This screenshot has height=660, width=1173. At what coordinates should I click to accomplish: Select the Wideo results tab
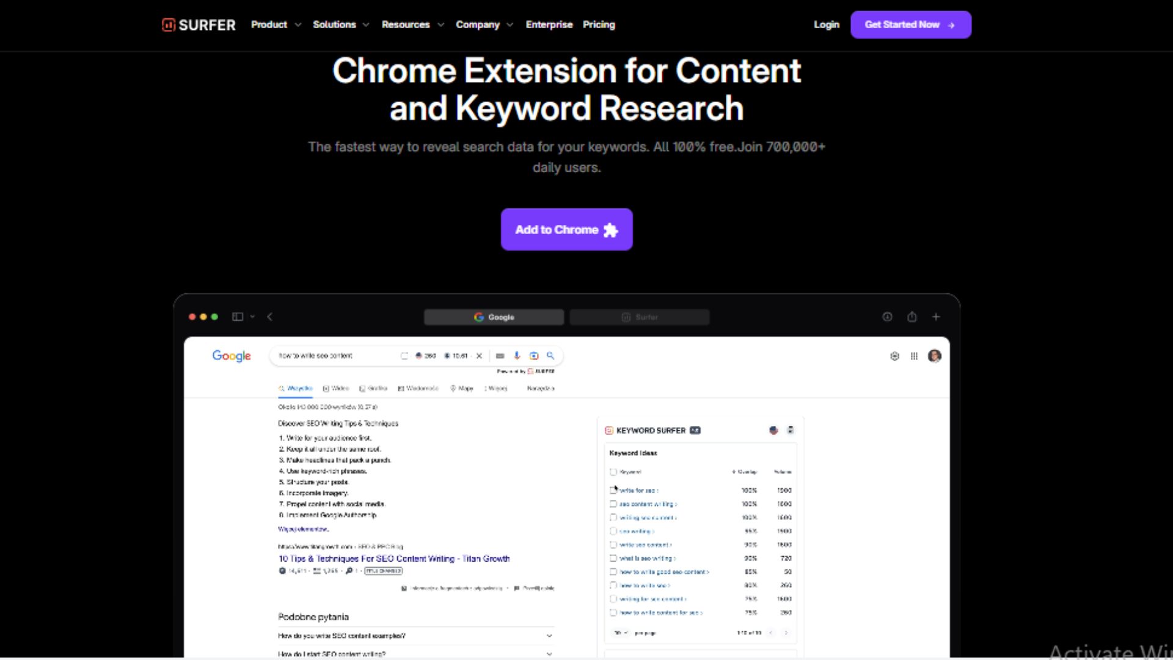coord(336,389)
